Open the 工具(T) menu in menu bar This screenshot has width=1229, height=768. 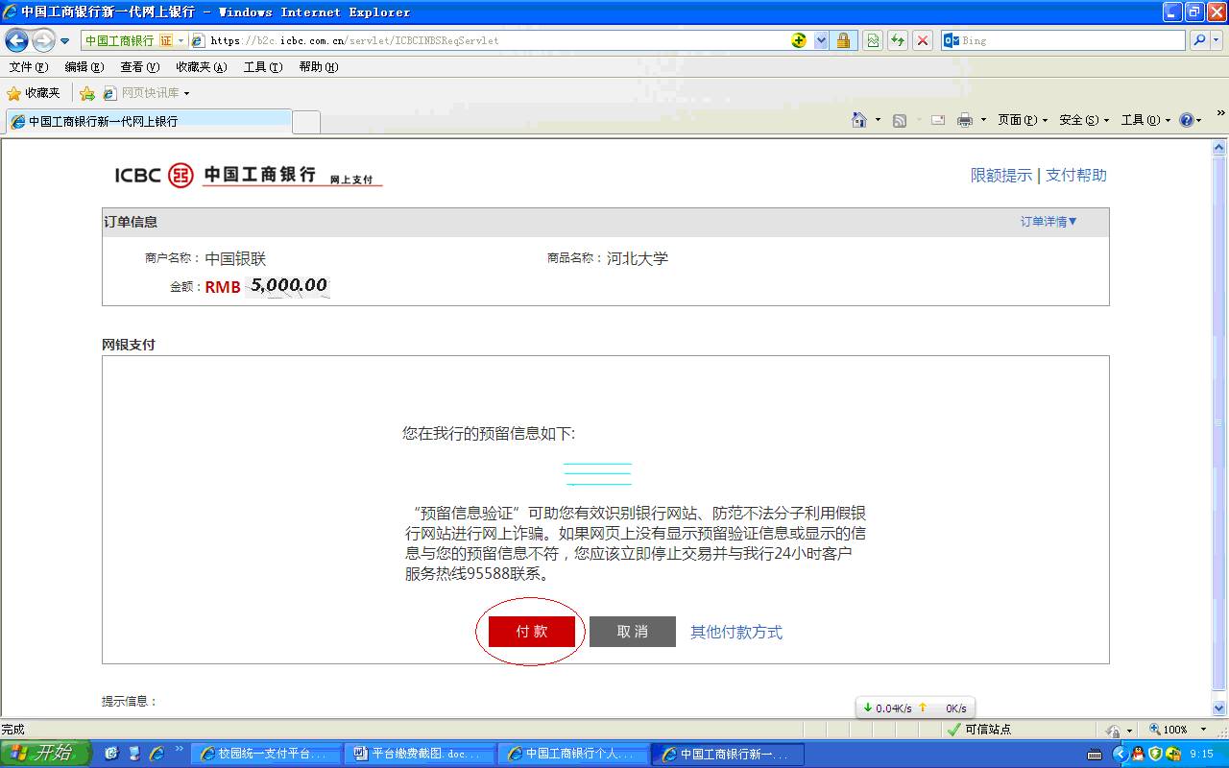point(262,67)
